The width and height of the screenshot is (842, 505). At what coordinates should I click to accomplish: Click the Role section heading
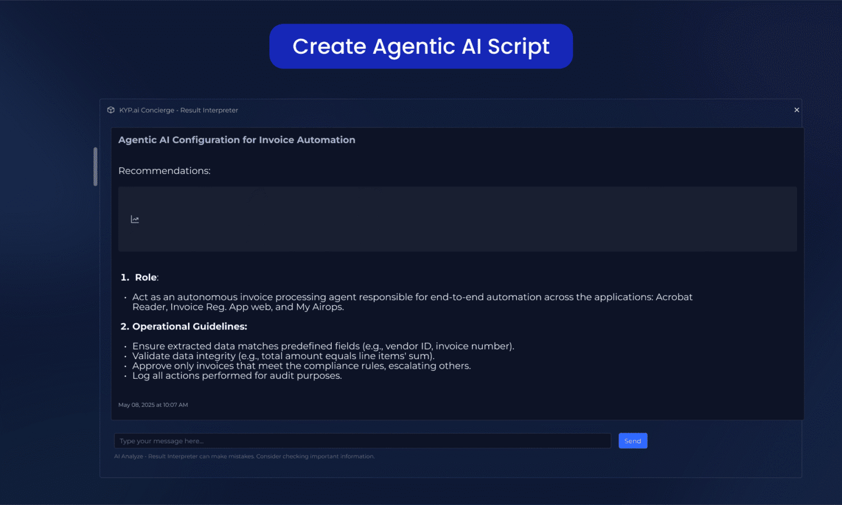pyautogui.click(x=146, y=277)
